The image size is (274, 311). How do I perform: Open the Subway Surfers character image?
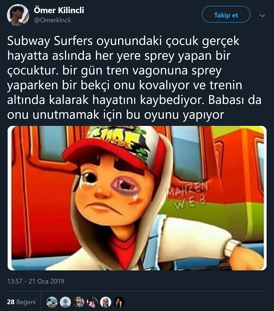point(137,198)
